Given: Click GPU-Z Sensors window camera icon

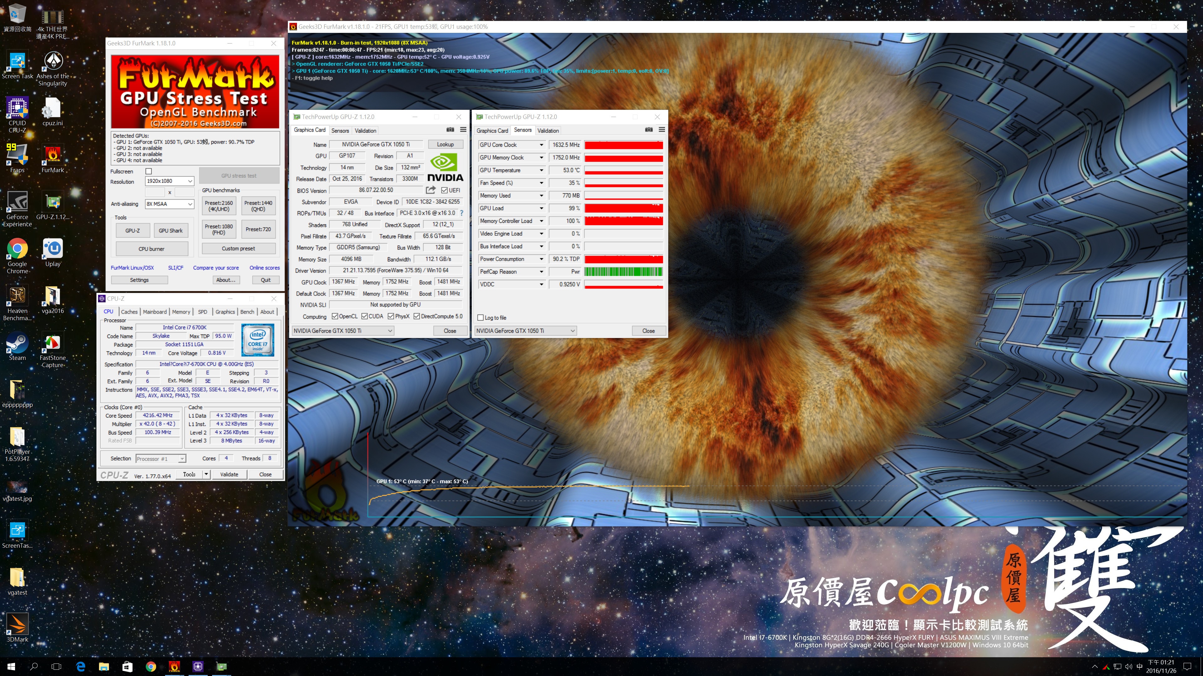Looking at the screenshot, I should [649, 130].
